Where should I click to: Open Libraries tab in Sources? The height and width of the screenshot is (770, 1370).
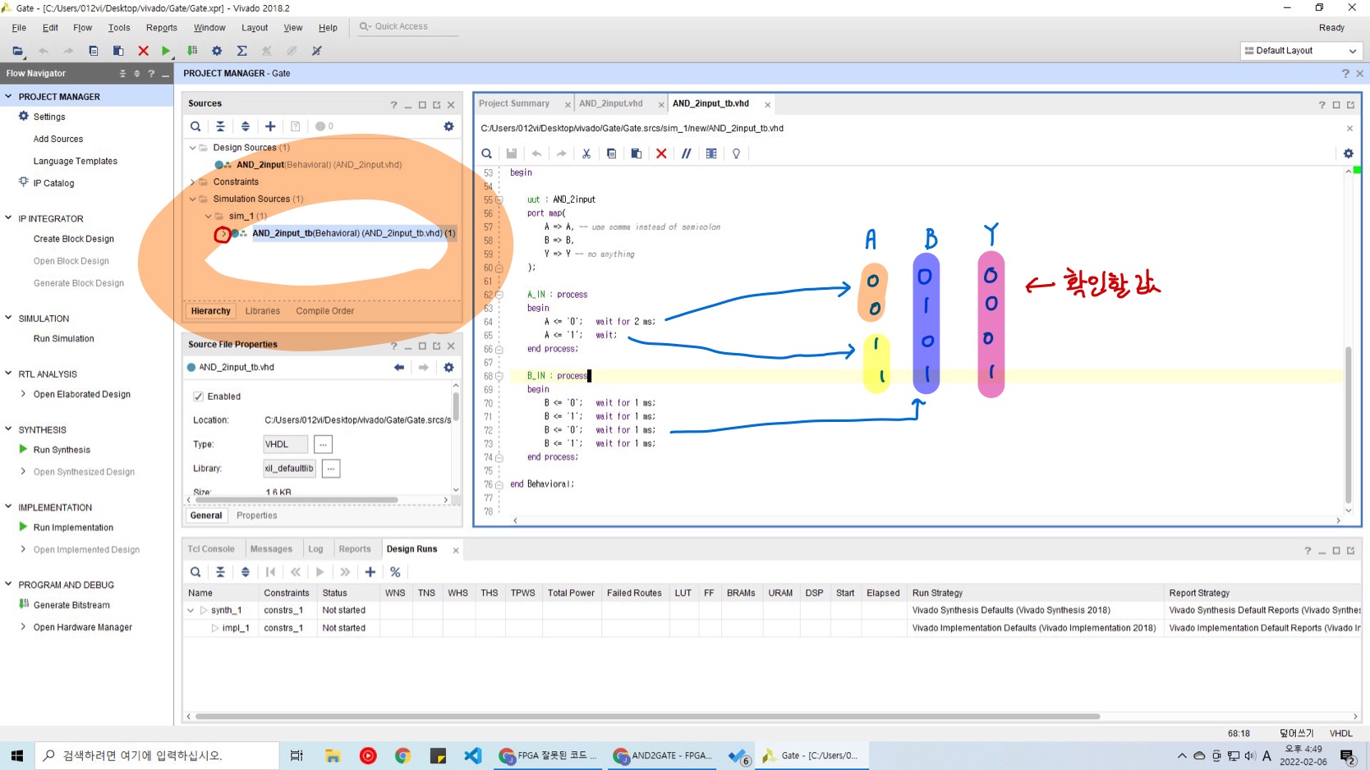263,311
